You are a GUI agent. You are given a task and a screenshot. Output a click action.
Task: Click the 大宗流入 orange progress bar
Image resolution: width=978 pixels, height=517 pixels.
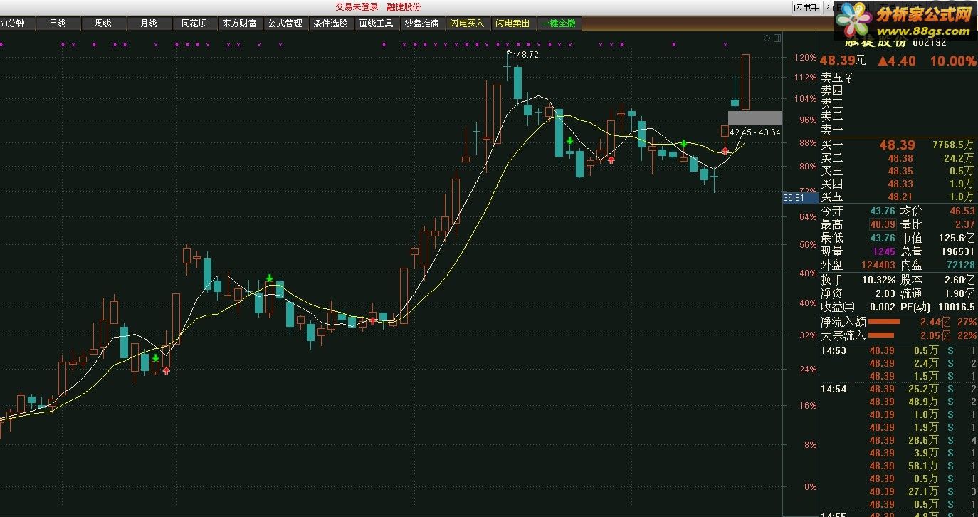tap(882, 335)
